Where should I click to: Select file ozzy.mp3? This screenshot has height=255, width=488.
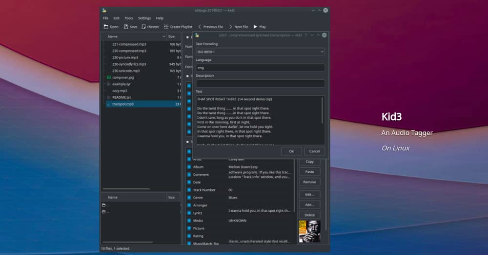pyautogui.click(x=120, y=91)
